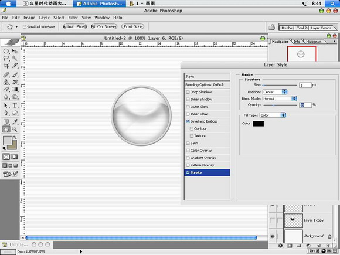The image size is (340, 255).
Task: Select the Brush tool
Action: 15,75
